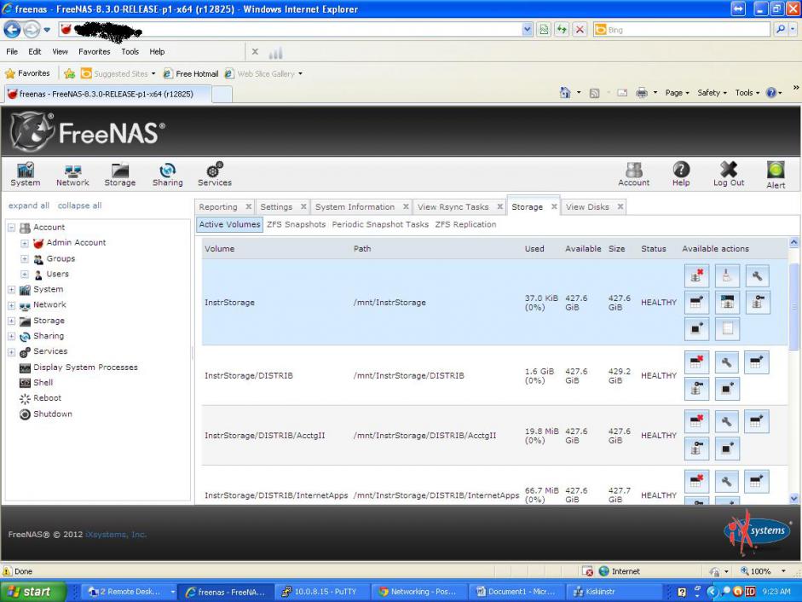802x602 pixels.
Task: Expand the System node in sidebar tree
Action: tap(11, 290)
